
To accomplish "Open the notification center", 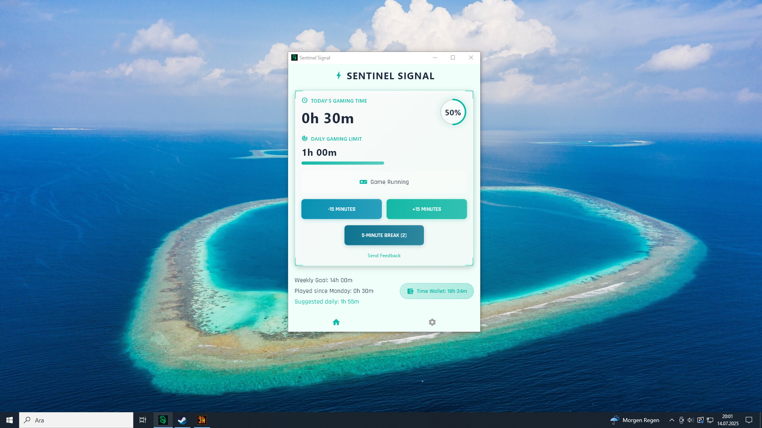I will click(x=749, y=420).
